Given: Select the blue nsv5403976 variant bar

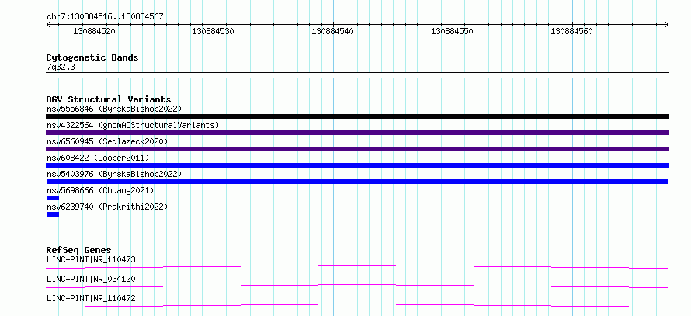Looking at the screenshot, I should pos(357,182).
